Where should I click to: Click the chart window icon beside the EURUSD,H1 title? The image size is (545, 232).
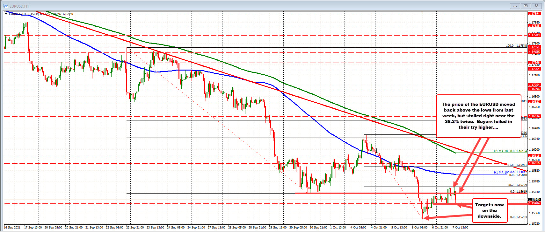click(5, 6)
